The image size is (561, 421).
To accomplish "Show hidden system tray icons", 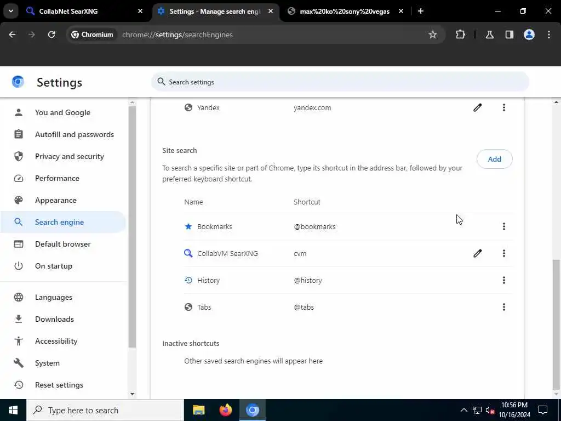I will pos(463,410).
